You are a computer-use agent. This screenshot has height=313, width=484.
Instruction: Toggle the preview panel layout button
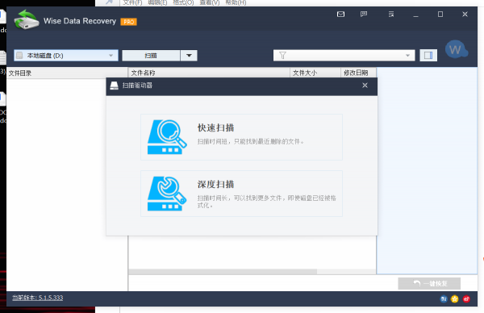click(x=428, y=56)
